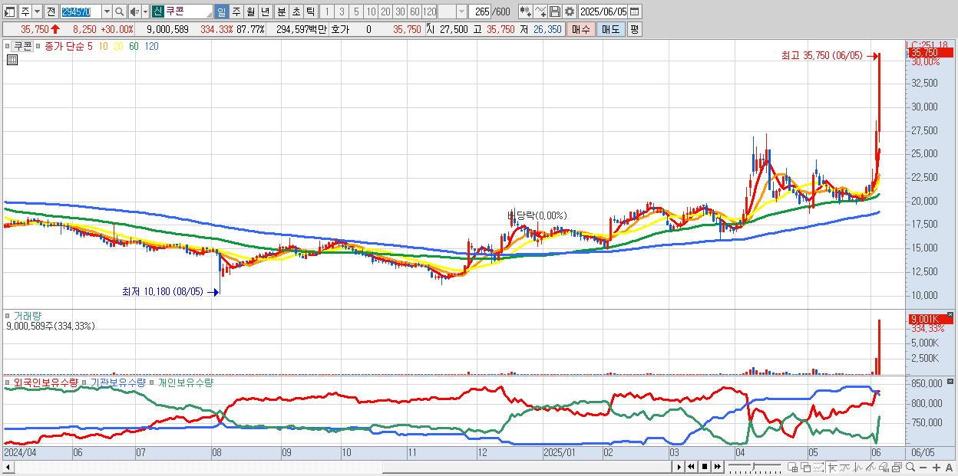Select the 월 (monthly) period toggle
958x476 pixels.
(250, 11)
